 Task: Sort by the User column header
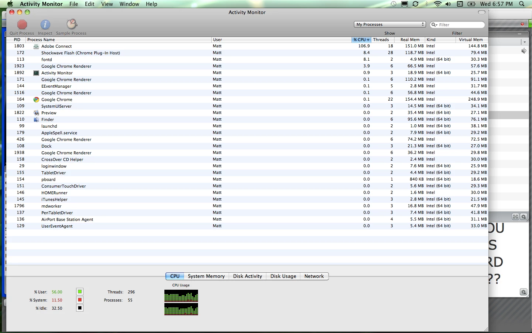[x=281, y=40]
